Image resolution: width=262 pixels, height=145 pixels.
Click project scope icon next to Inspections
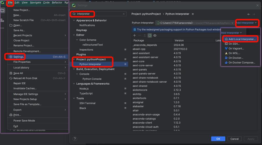pos(125,50)
